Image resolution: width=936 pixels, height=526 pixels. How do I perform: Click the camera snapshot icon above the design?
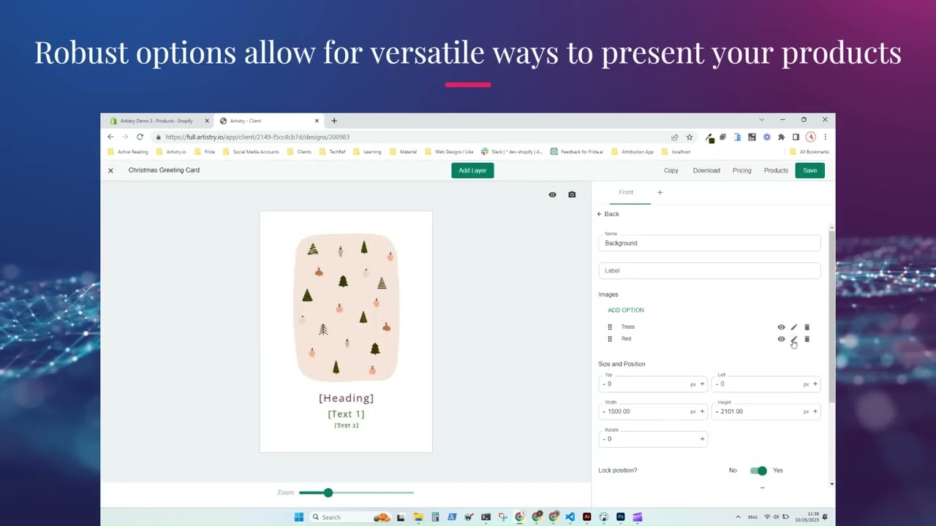pyautogui.click(x=572, y=194)
